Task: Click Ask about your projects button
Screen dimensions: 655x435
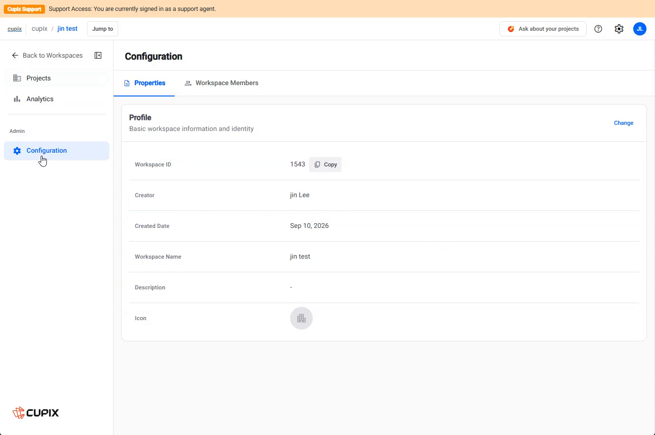Action: [543, 29]
